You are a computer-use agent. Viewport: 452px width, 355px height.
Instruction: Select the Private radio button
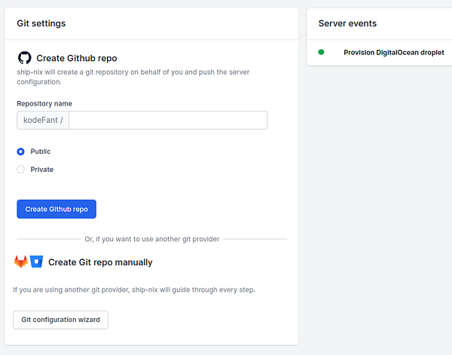20,170
